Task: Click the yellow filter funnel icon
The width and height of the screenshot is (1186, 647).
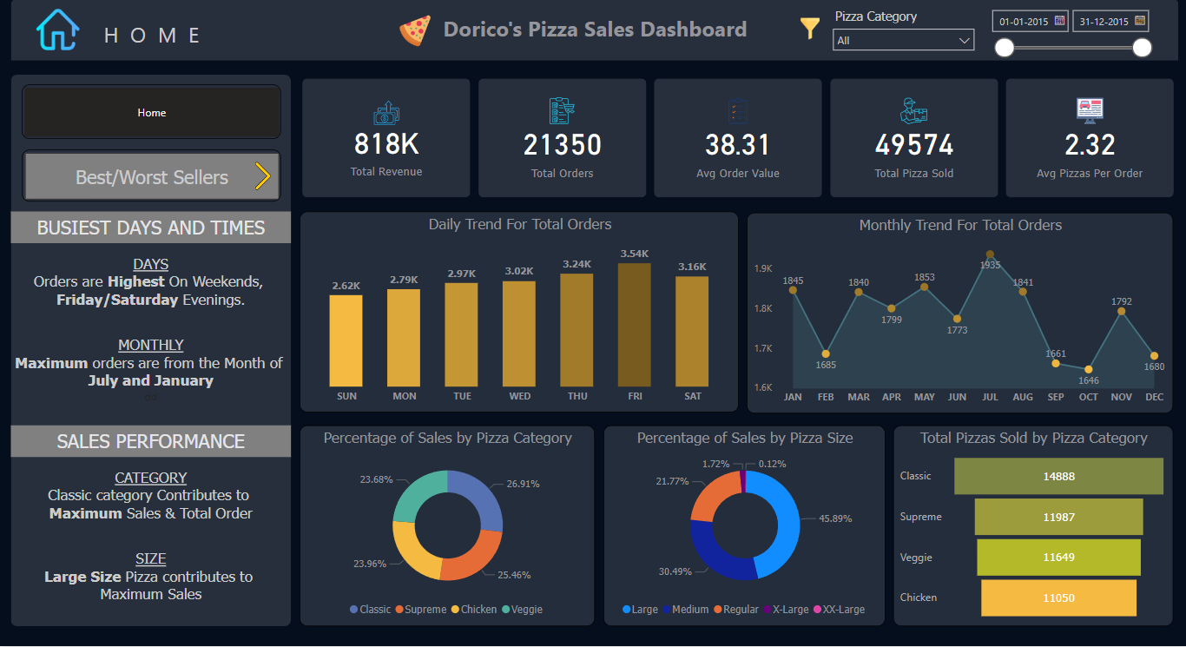Action: pyautogui.click(x=809, y=29)
